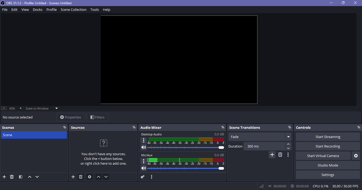This screenshot has width=362, height=190.
Task: Enable Studio Mode
Action: pos(328,165)
